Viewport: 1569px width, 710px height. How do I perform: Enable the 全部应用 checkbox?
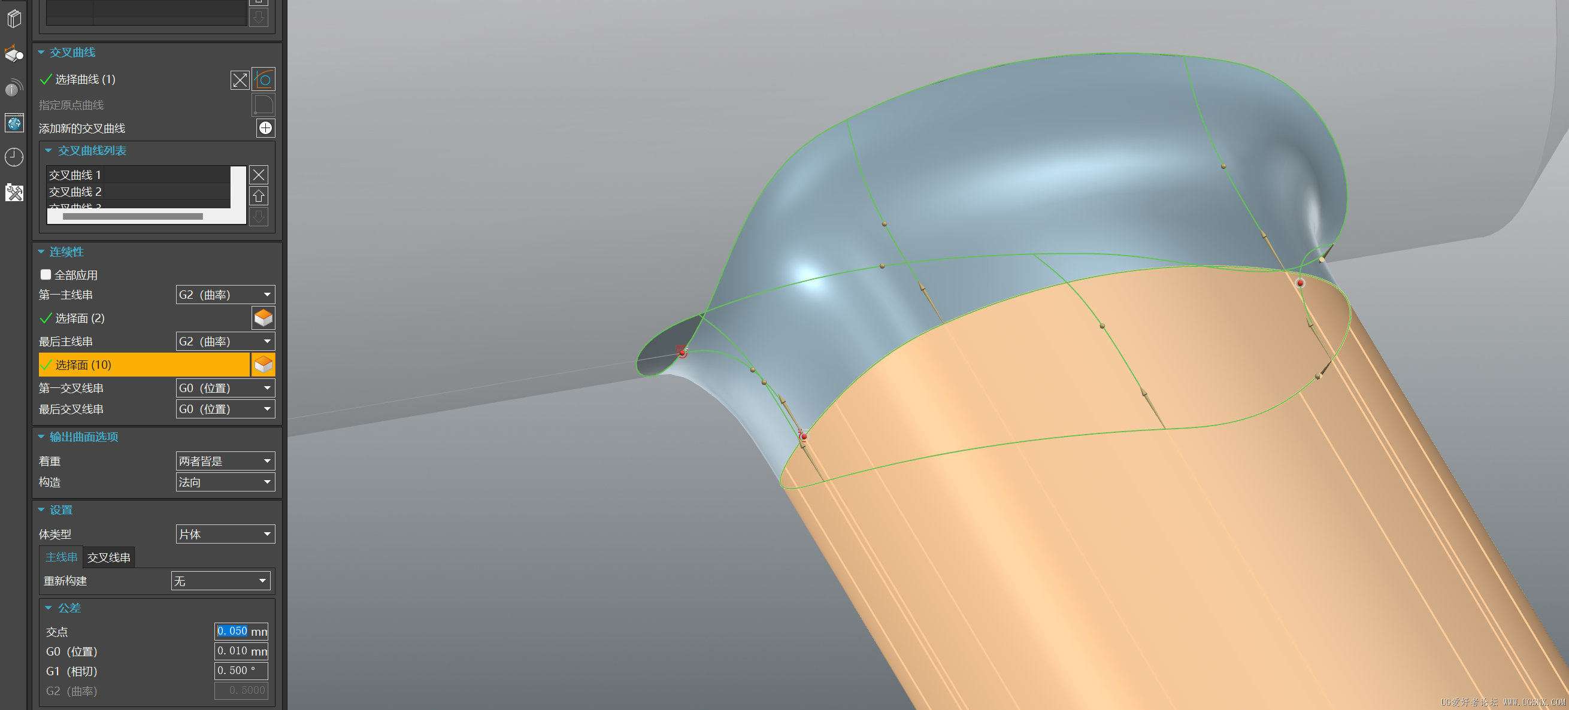click(x=46, y=275)
